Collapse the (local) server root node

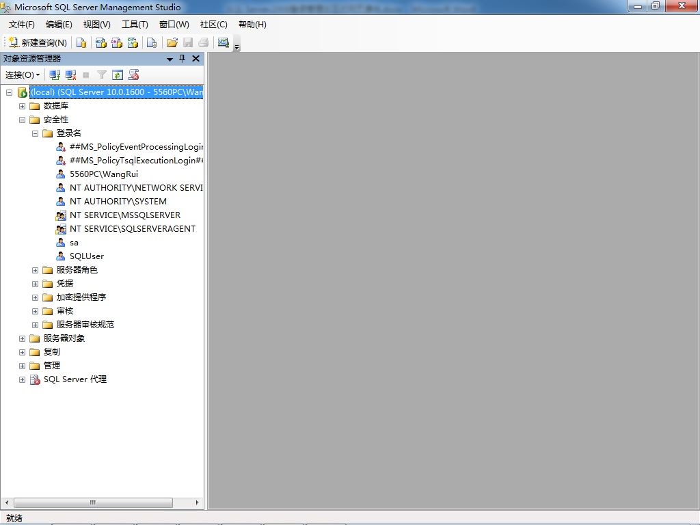click(x=9, y=92)
